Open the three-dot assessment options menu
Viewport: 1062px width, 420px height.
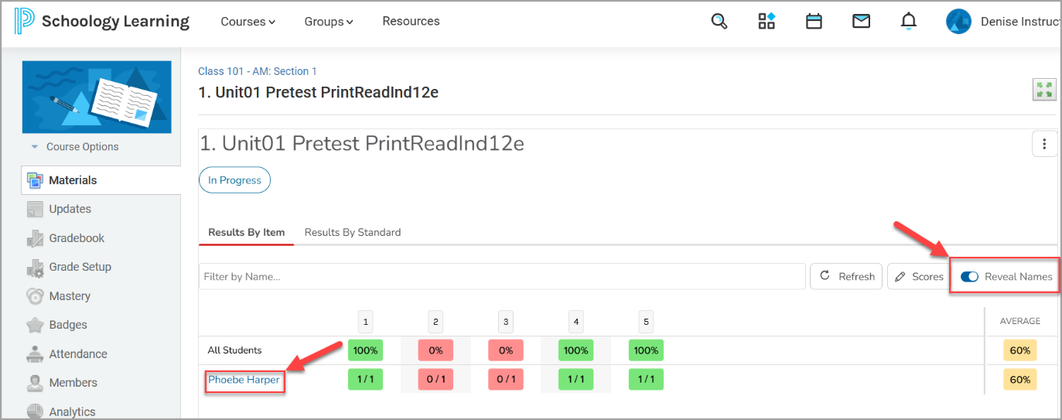point(1044,144)
